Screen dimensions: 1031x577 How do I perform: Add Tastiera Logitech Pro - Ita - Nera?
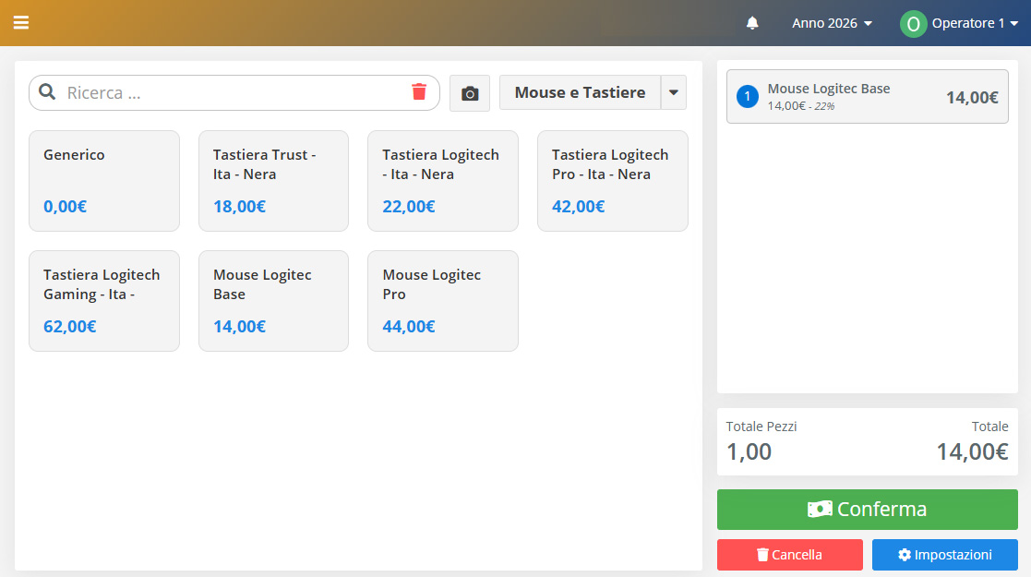point(612,181)
